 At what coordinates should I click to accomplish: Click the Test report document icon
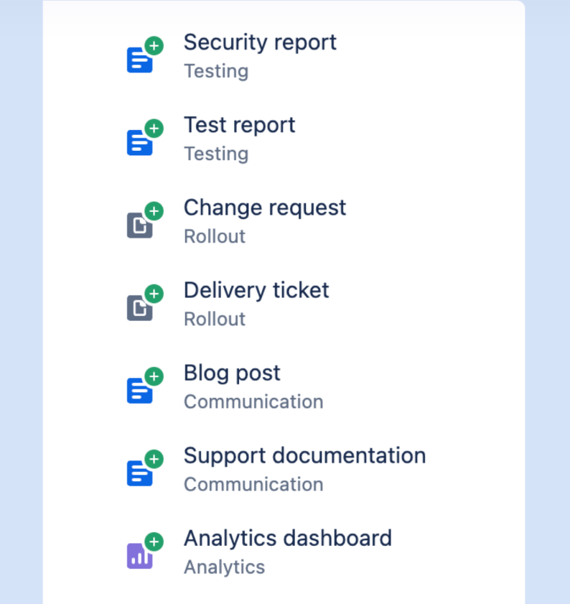point(140,143)
